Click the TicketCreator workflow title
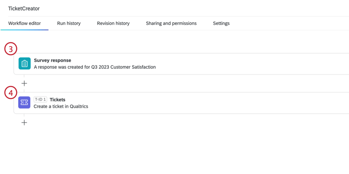349x174 pixels. (24, 9)
